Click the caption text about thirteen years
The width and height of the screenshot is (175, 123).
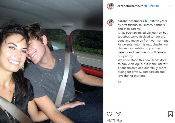click(x=142, y=25)
